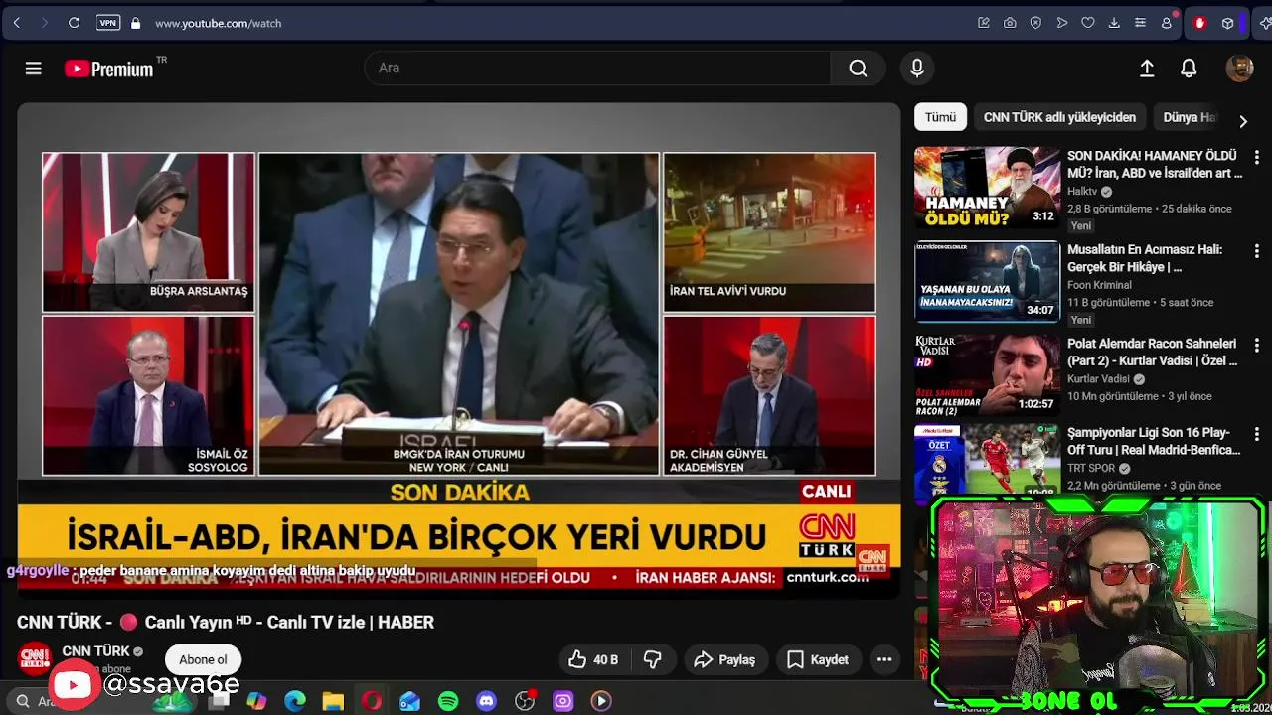Select the Dünya Ha... filter chip
Image resolution: width=1272 pixels, height=715 pixels.
[1189, 117]
